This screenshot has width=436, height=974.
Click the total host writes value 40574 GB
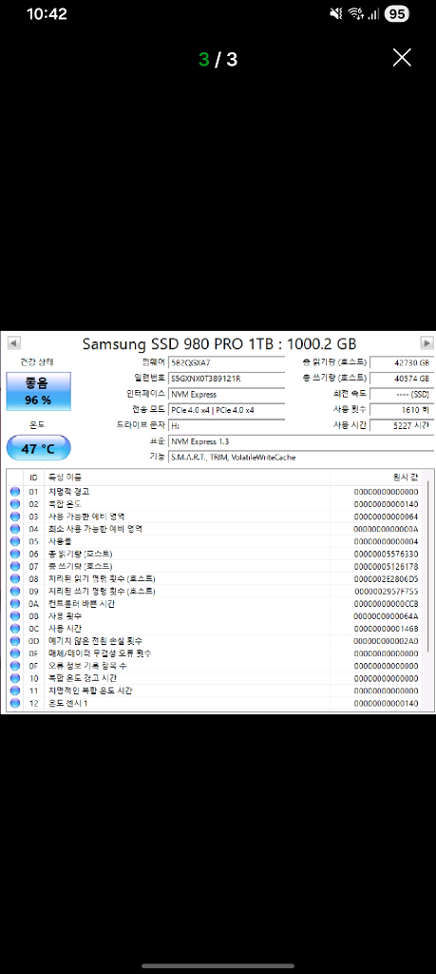click(401, 379)
